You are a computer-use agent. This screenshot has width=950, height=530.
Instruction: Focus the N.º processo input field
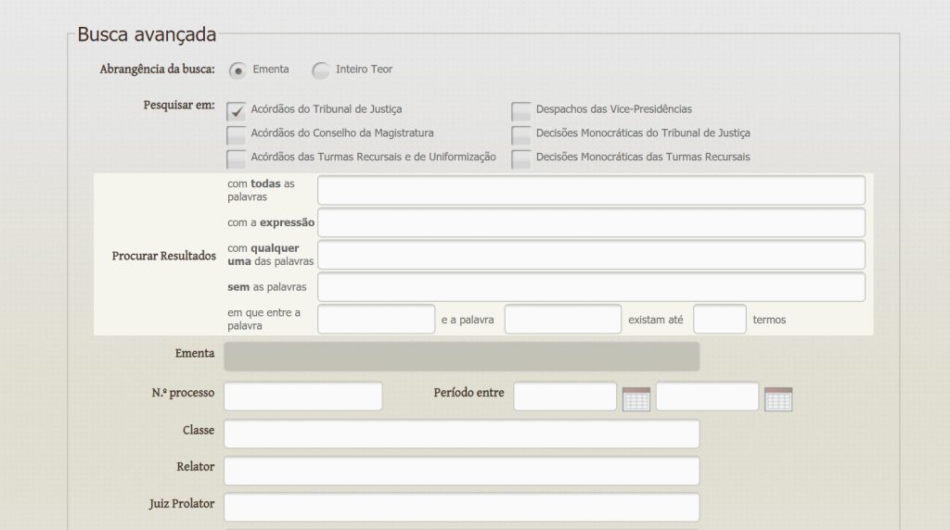tap(303, 397)
